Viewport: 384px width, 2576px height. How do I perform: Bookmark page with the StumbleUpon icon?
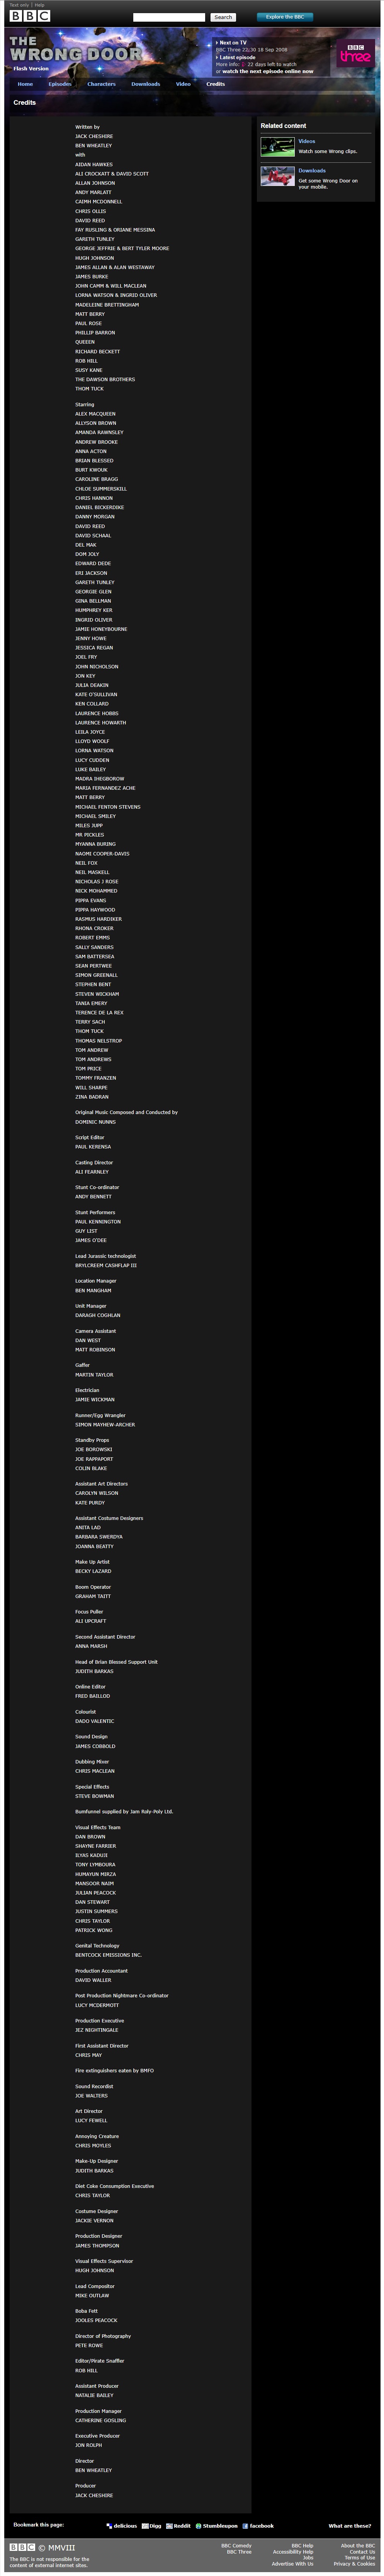[198, 2525]
